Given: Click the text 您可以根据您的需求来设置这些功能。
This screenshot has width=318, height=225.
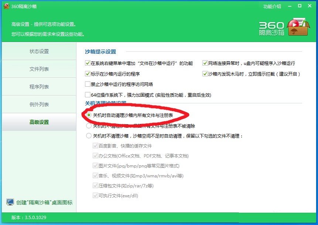Looking at the screenshot, I should point(48,34).
